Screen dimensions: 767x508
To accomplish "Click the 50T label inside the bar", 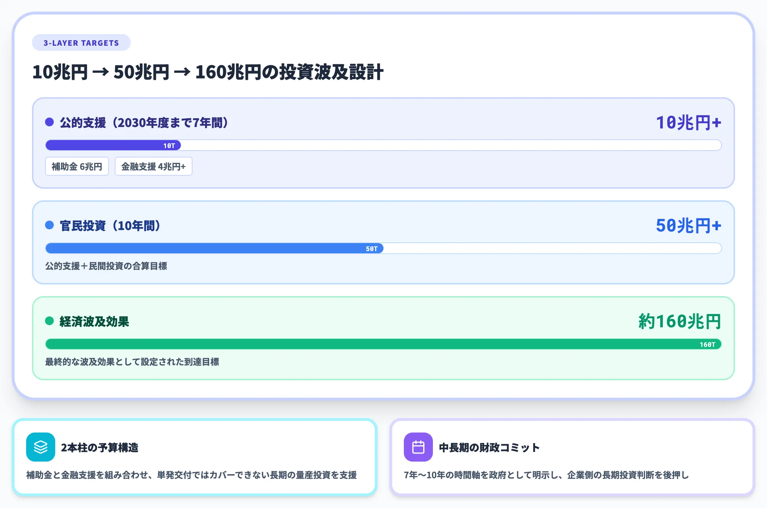I will (x=372, y=249).
